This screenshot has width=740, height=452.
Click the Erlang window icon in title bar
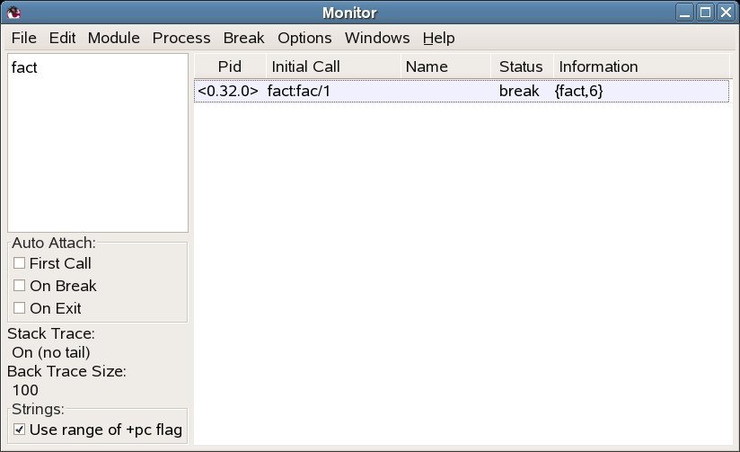tap(12, 13)
